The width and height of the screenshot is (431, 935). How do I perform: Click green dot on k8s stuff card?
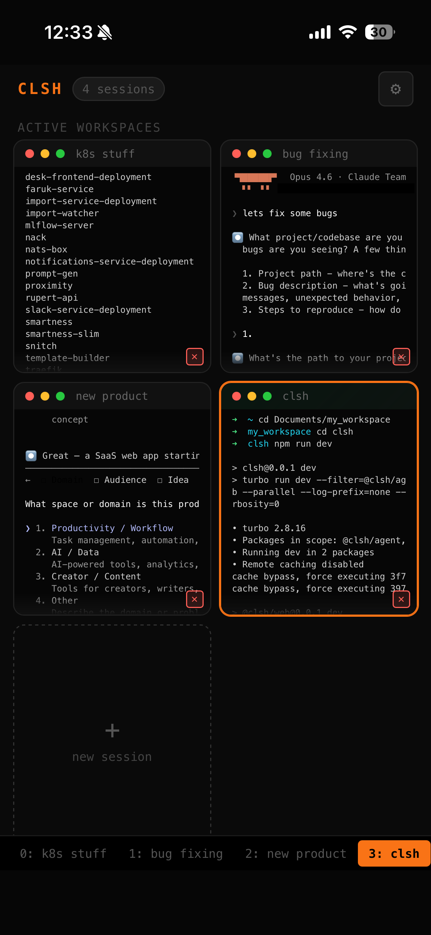pyautogui.click(x=60, y=154)
